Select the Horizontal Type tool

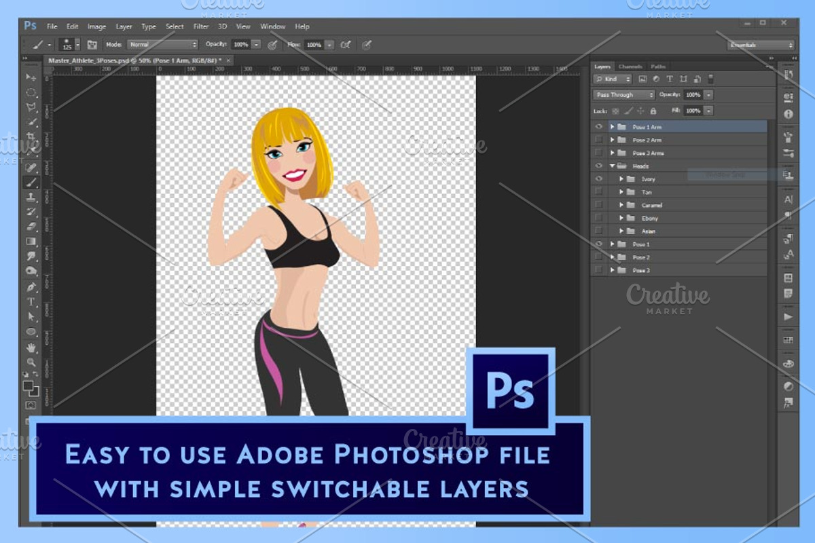pyautogui.click(x=31, y=301)
